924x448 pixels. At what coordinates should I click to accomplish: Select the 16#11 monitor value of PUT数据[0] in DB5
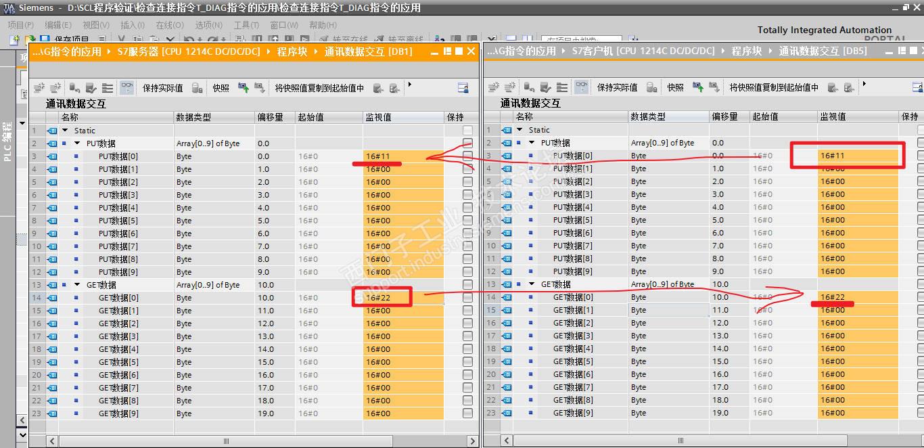858,156
